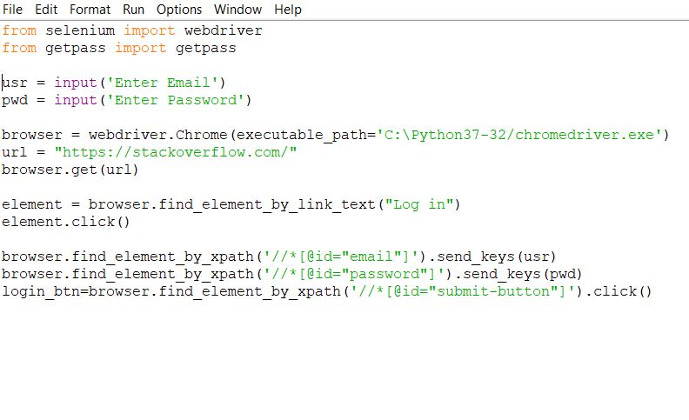Open the File menu
The image size is (689, 420).
point(12,10)
